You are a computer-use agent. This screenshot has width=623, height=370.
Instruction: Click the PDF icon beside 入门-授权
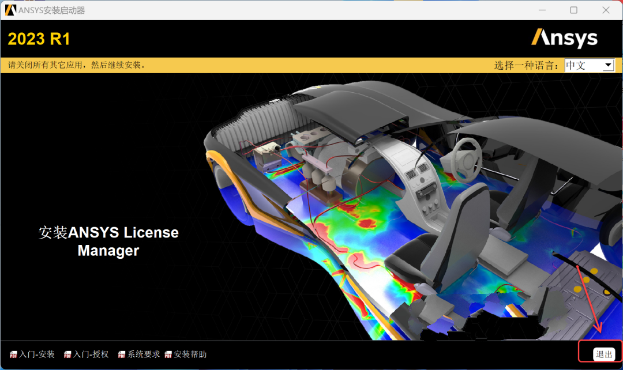(x=67, y=354)
